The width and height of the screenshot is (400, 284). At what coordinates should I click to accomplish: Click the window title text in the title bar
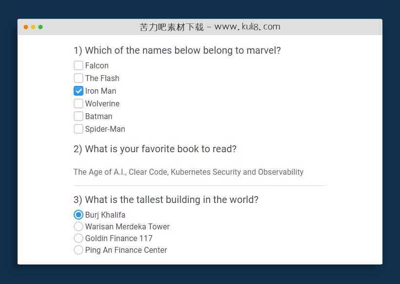pos(210,27)
